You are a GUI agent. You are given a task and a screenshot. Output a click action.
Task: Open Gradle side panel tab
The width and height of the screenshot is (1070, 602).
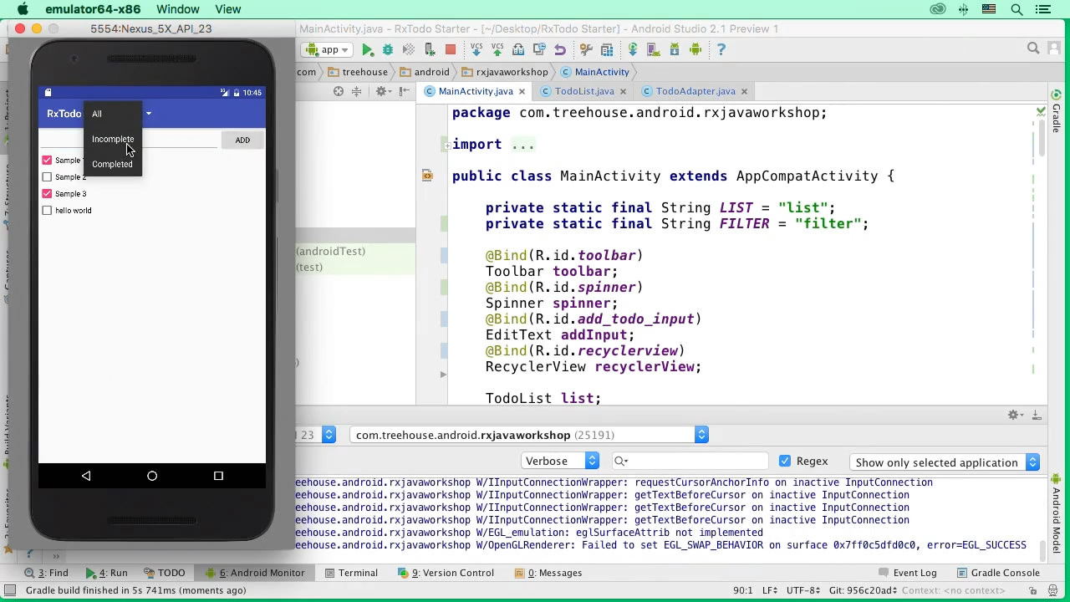[x=1057, y=111]
